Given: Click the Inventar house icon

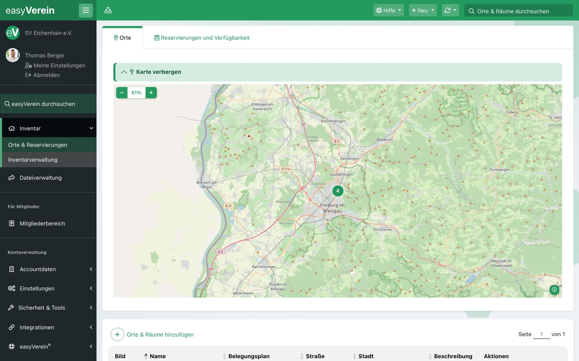Looking at the screenshot, I should pyautogui.click(x=12, y=128).
